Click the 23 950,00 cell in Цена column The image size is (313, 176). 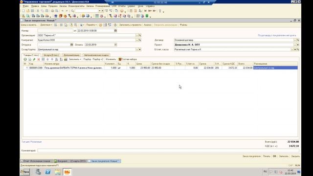(x=143, y=68)
